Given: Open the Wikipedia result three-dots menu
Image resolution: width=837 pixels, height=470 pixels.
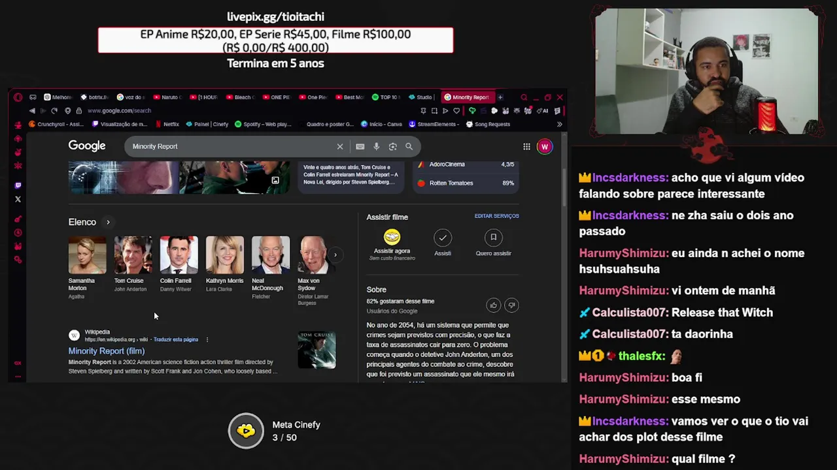Looking at the screenshot, I should (207, 339).
